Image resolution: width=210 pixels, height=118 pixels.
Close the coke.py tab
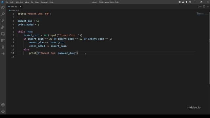21,7
